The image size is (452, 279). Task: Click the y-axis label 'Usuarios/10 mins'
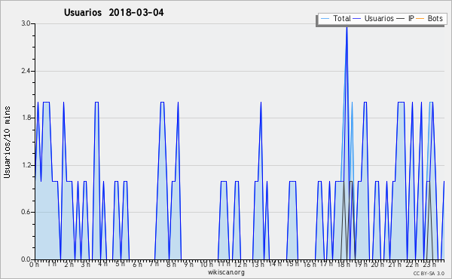pyautogui.click(x=7, y=142)
